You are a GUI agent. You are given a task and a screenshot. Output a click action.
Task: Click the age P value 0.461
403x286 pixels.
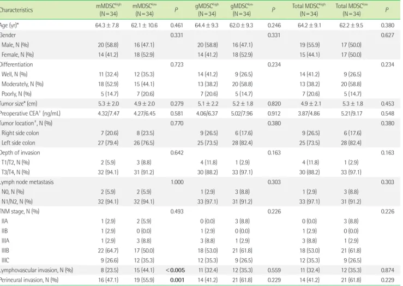click(177, 26)
